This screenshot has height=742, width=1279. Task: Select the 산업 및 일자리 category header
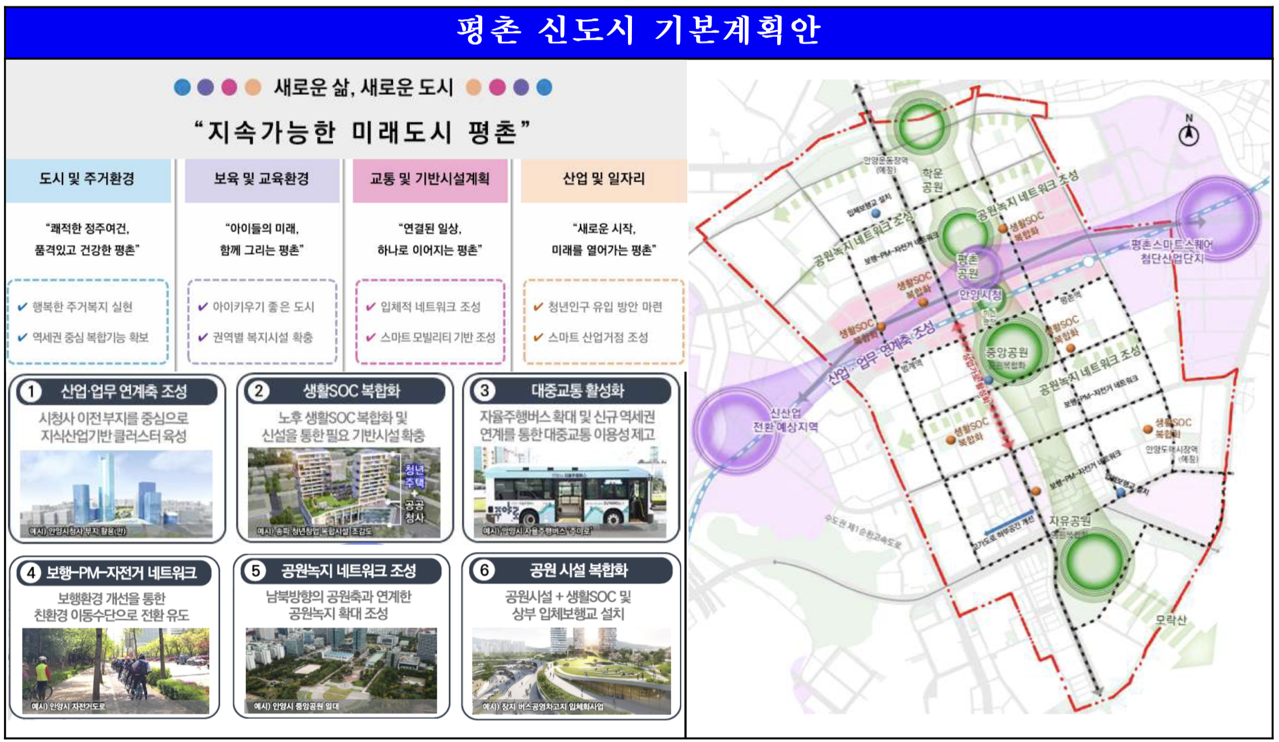(603, 179)
